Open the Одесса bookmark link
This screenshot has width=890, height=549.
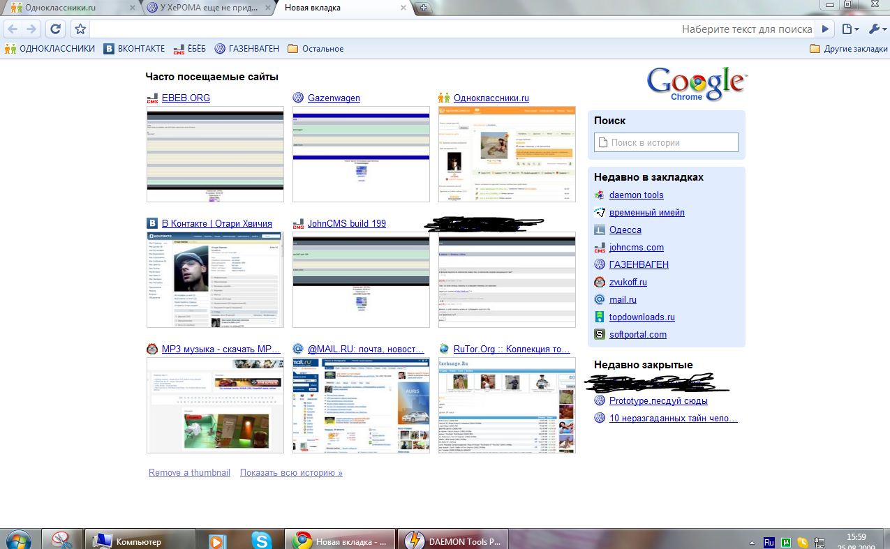click(x=625, y=230)
